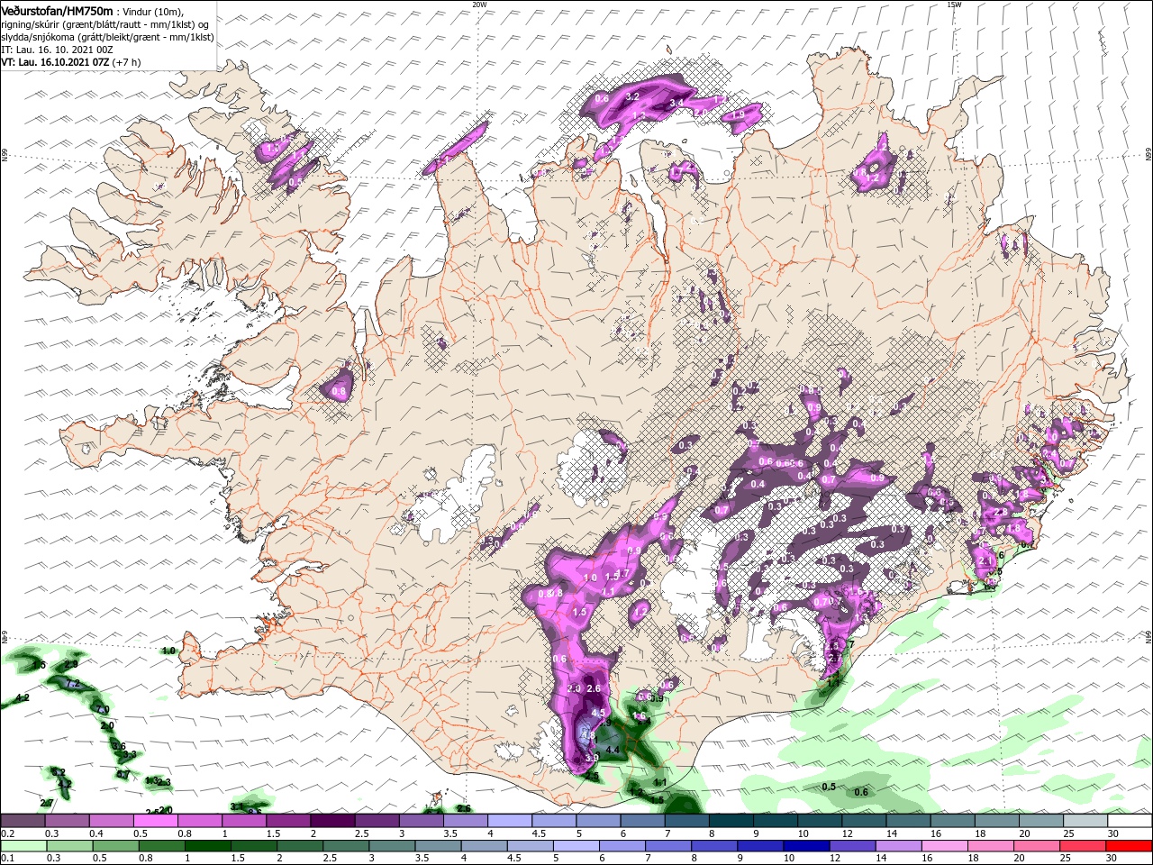
Task: Click the 0.2 label in top legend row
Action: pos(7,833)
